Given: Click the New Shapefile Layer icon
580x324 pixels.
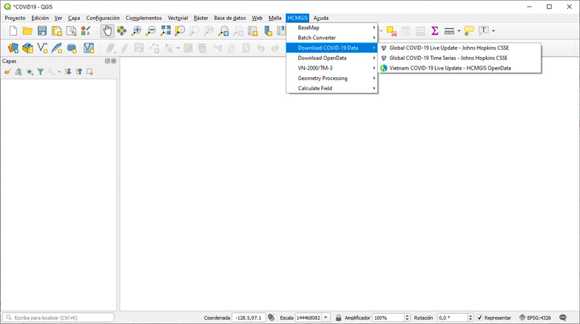Looking at the screenshot, I should 42,48.
